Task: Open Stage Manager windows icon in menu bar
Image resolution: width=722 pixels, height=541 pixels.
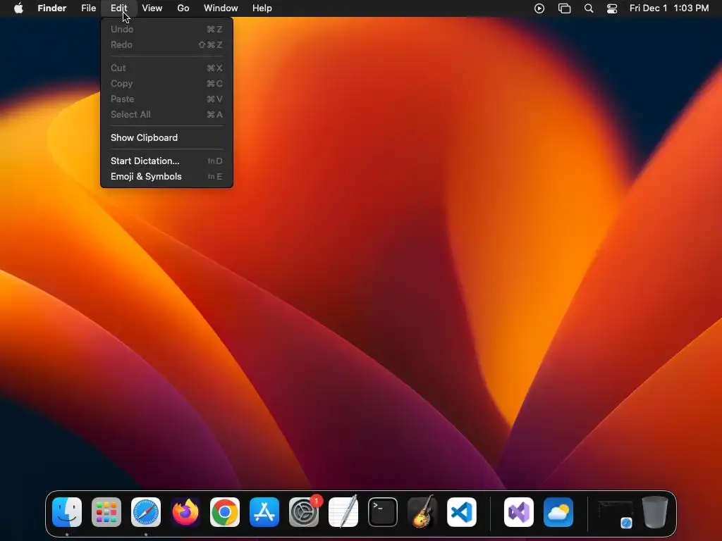Action: 564,8
